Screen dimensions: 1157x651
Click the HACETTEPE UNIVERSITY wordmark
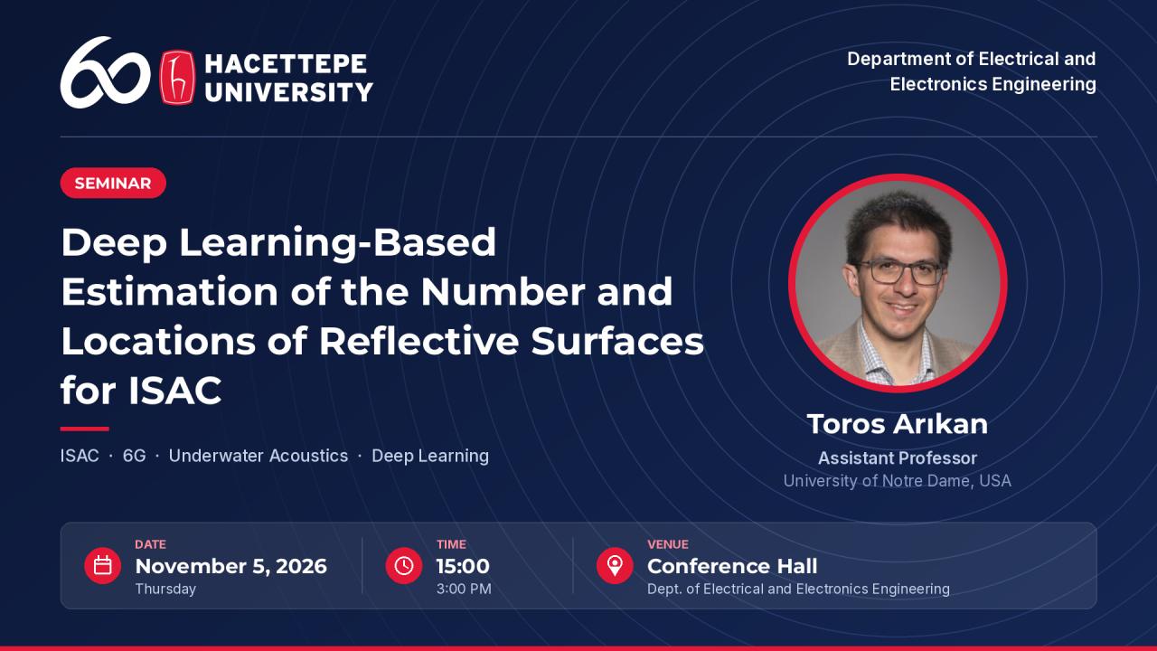[288, 77]
